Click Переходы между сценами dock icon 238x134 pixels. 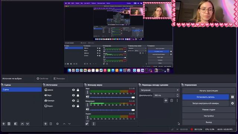140,85
